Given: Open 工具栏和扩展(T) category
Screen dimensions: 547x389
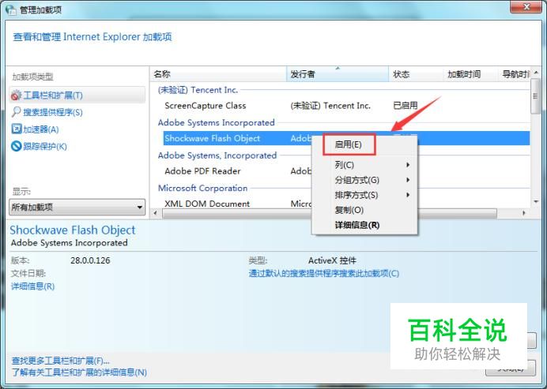Looking at the screenshot, I should click(77, 95).
